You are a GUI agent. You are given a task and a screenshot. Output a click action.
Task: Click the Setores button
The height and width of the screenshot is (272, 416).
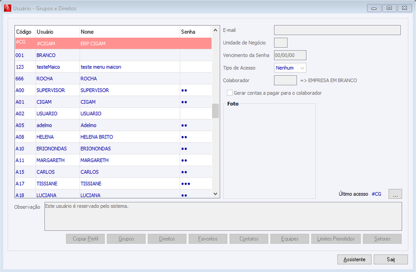click(382, 239)
